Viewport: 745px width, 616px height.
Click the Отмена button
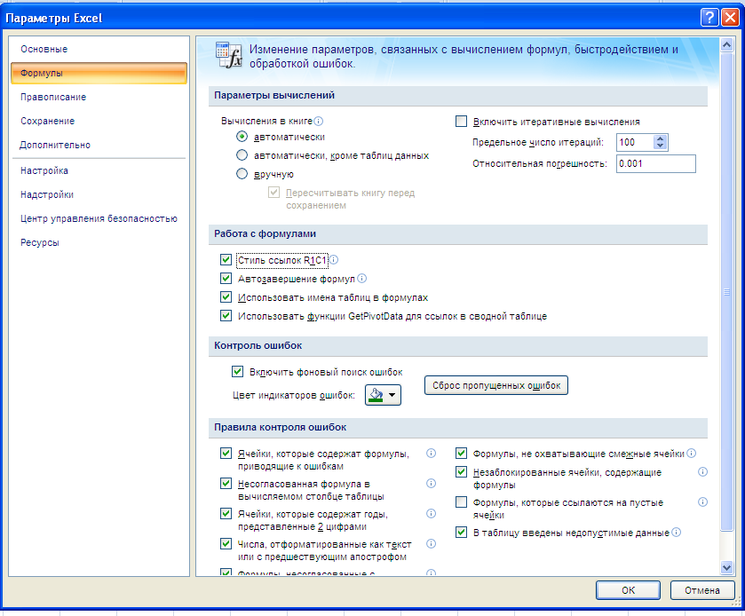[x=701, y=589]
